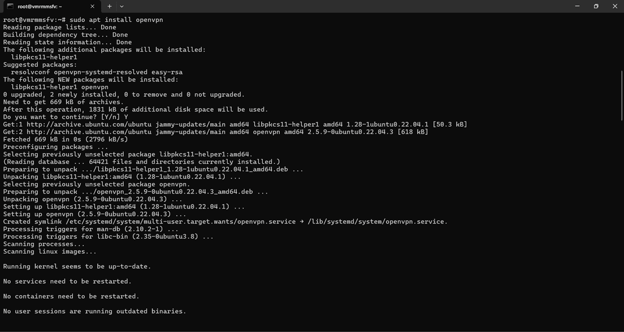
Task: Click the scrollbar track below the thumb
Action: pos(622,223)
